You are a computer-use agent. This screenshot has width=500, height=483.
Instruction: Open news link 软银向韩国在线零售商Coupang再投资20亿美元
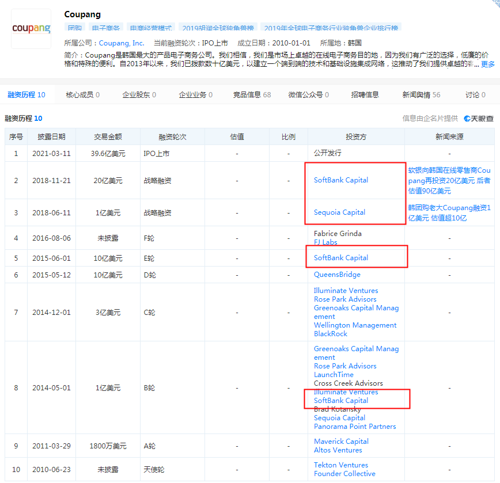click(x=449, y=180)
